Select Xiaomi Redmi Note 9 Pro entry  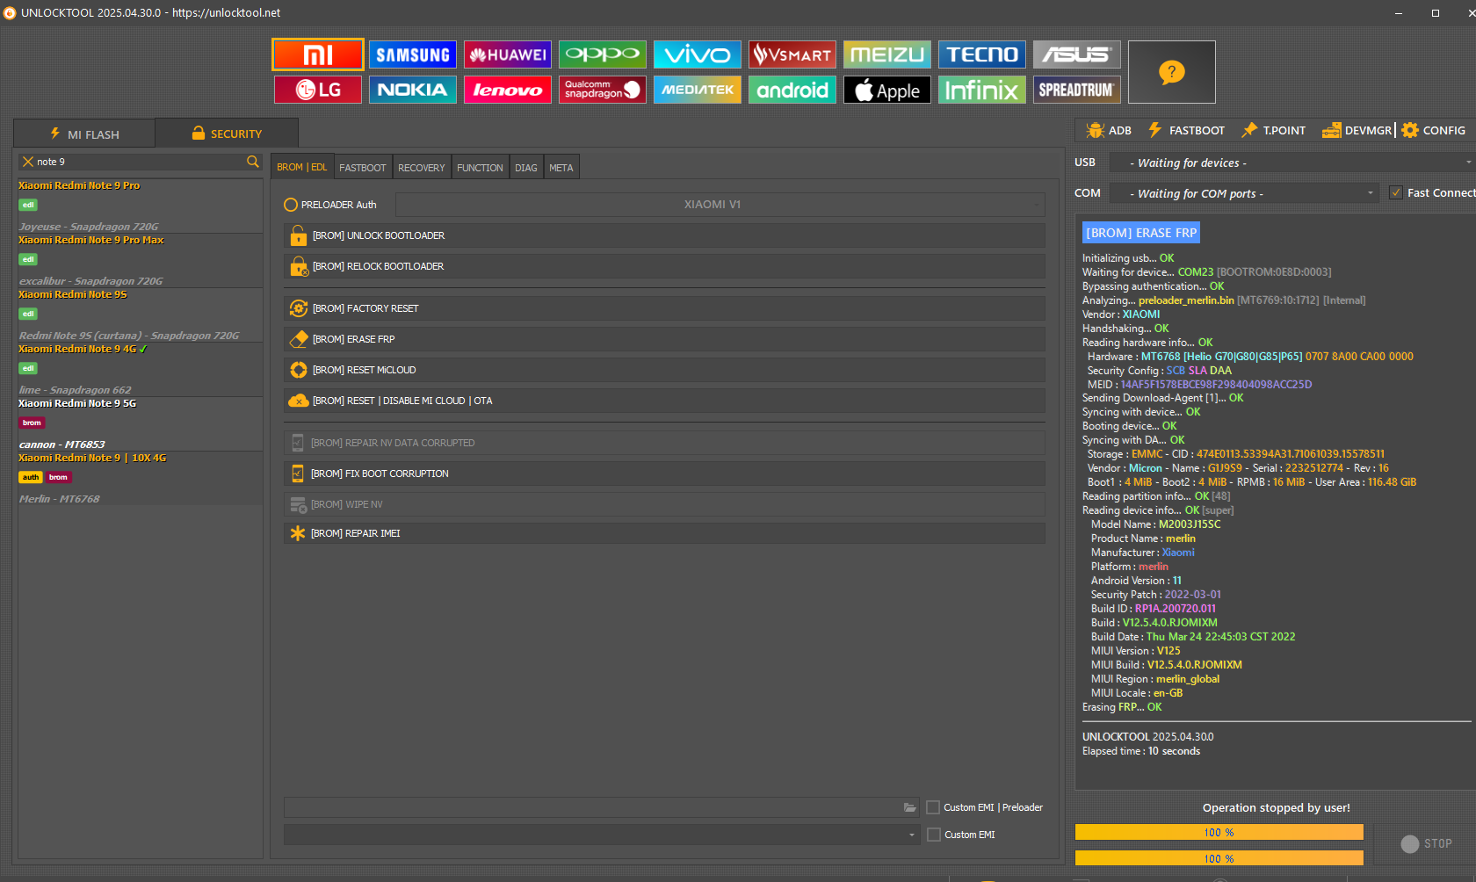point(140,206)
